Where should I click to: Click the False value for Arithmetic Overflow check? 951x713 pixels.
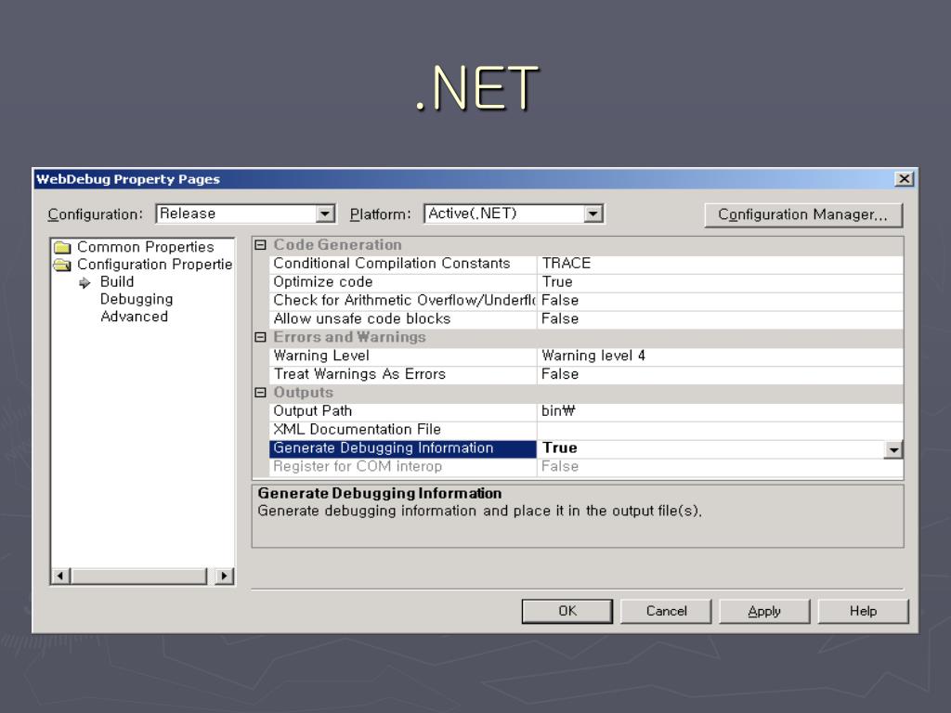(720, 301)
